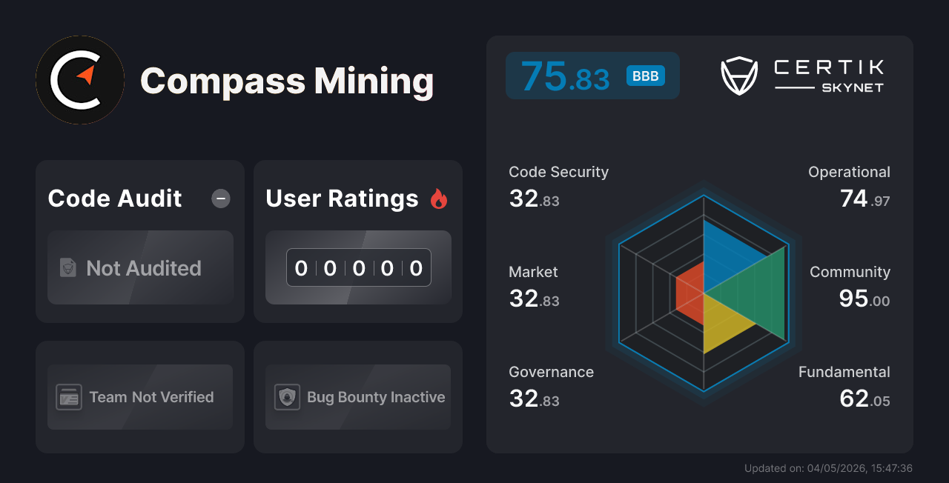
Task: Open the Bug Bounty Inactive badge
Action: coord(358,397)
